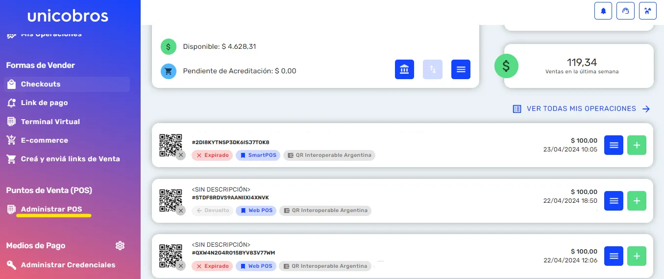Open menu for operation #2DI8KYTNSP3DK6ISJ7T0K8
Viewport: 664px width, 279px height.
click(614, 145)
